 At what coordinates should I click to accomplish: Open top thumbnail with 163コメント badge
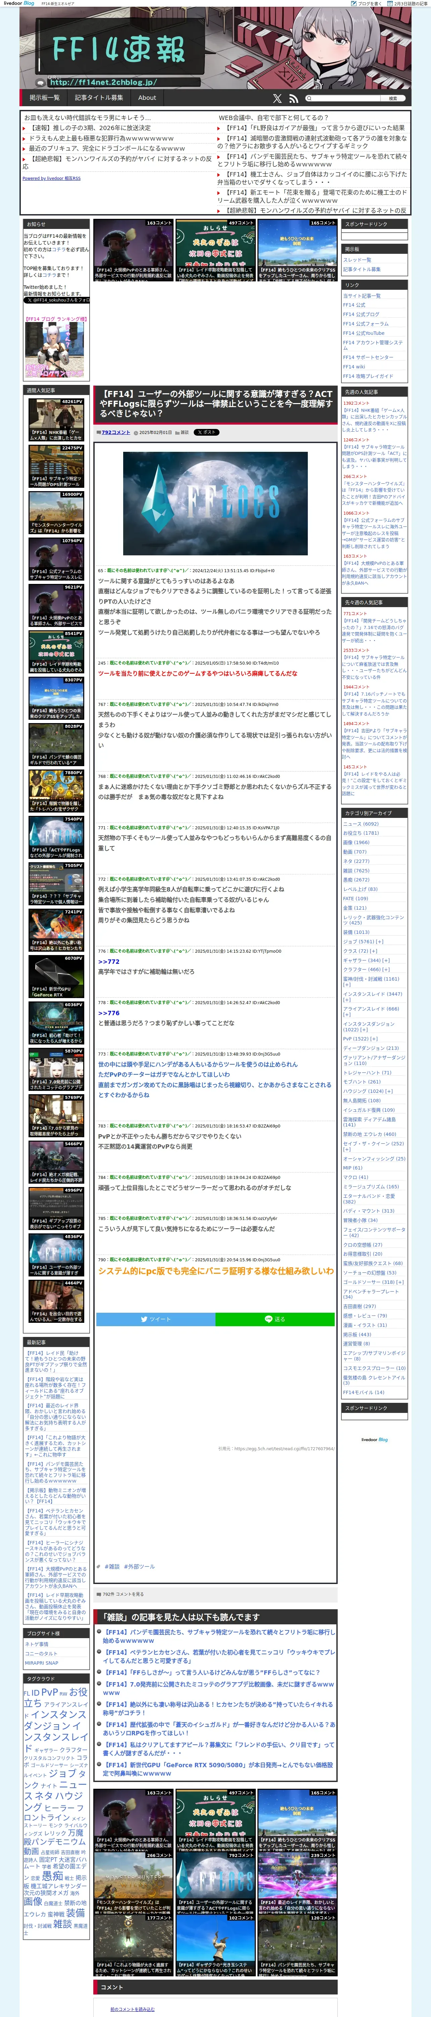pyautogui.click(x=133, y=250)
